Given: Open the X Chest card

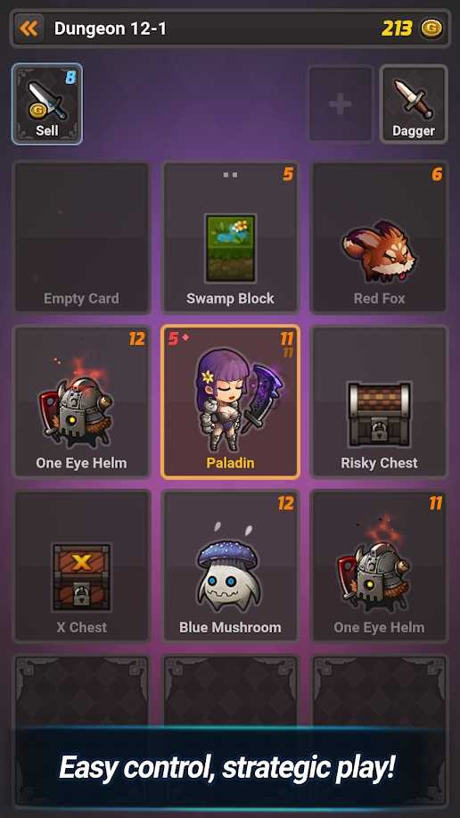Looking at the screenshot, I should [81, 566].
